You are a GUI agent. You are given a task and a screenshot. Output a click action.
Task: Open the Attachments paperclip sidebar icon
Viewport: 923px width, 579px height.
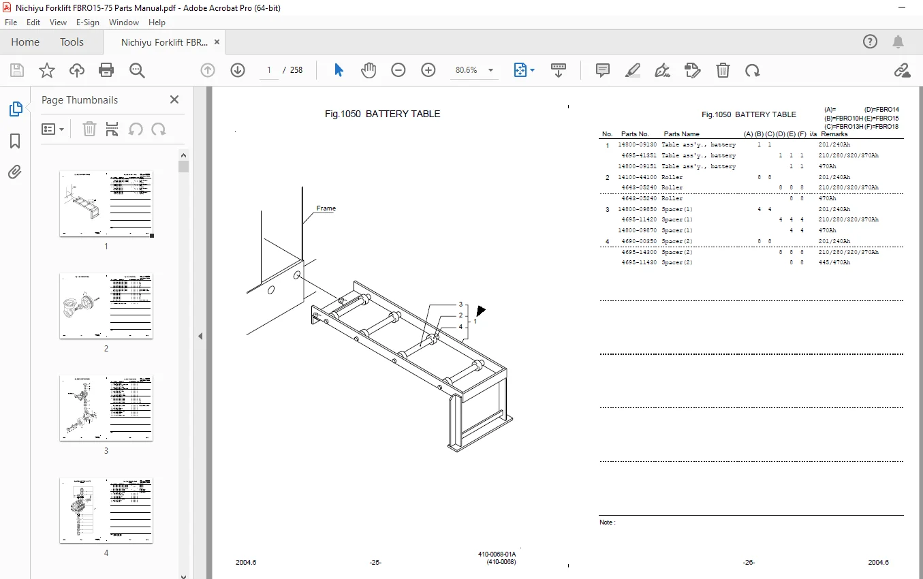(x=15, y=172)
